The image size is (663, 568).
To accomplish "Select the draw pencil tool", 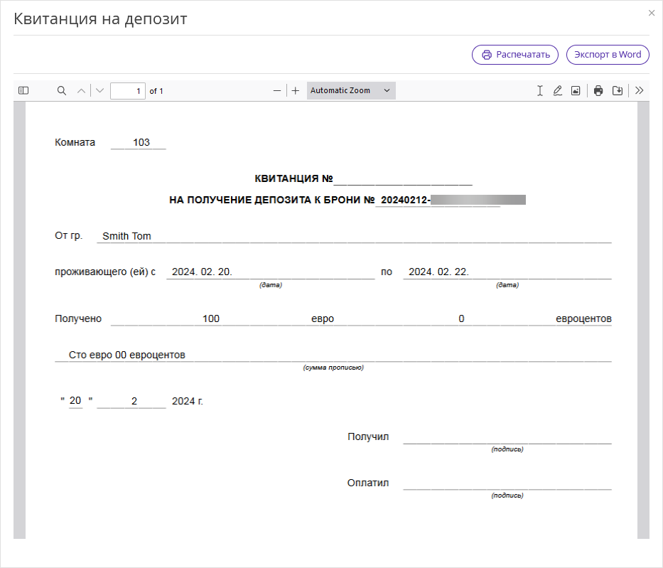I will pos(558,90).
